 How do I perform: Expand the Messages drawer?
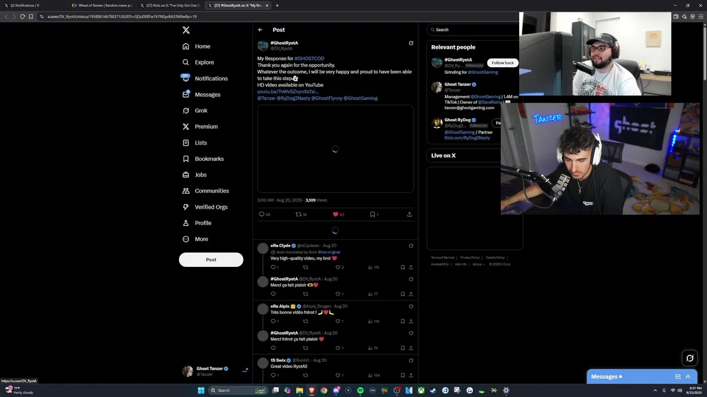point(688,377)
